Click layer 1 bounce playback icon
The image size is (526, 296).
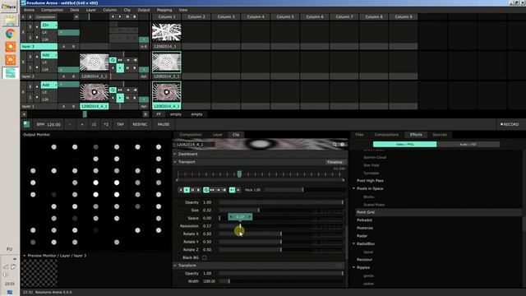[x=120, y=90]
